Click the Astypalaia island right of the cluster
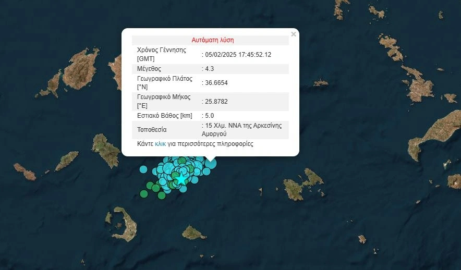 (x=301, y=185)
